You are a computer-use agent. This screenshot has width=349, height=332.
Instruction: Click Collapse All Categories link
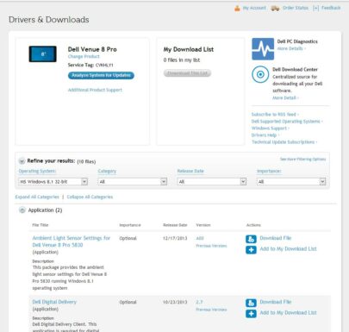tap(90, 197)
